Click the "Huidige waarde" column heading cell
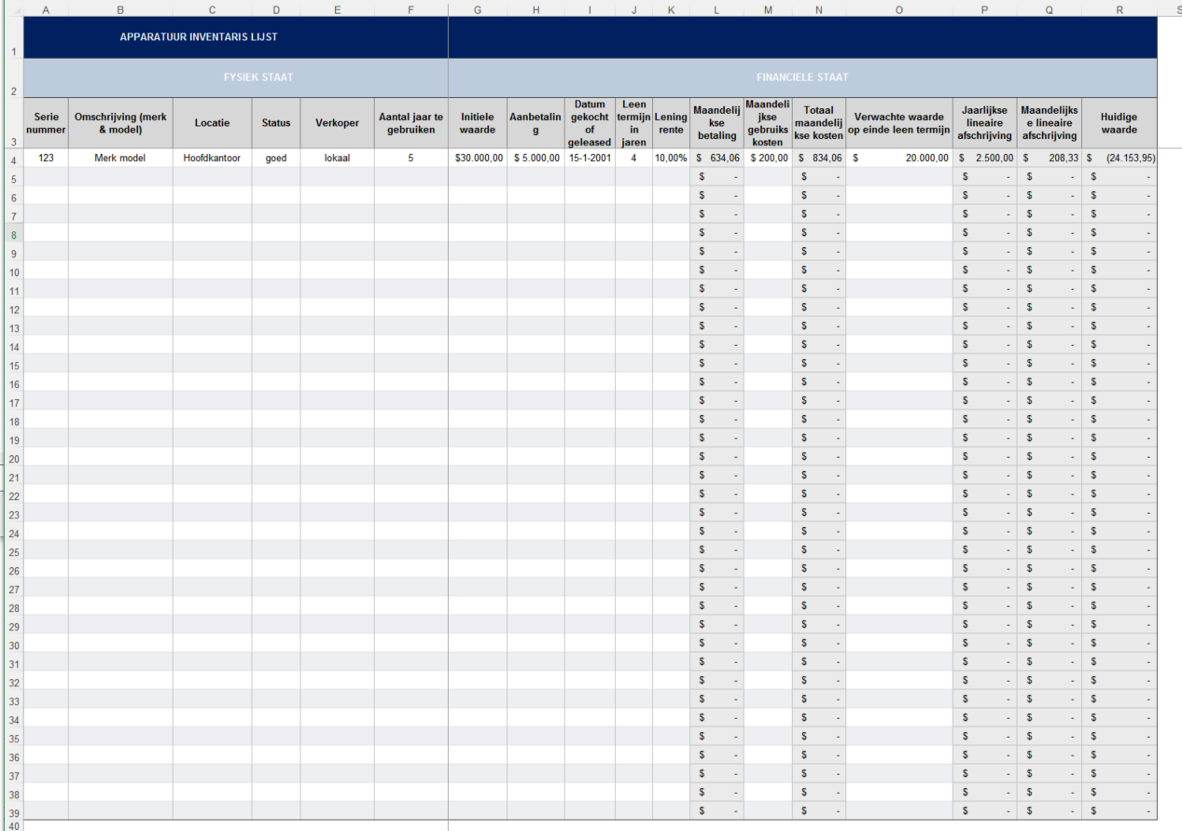 1119,122
